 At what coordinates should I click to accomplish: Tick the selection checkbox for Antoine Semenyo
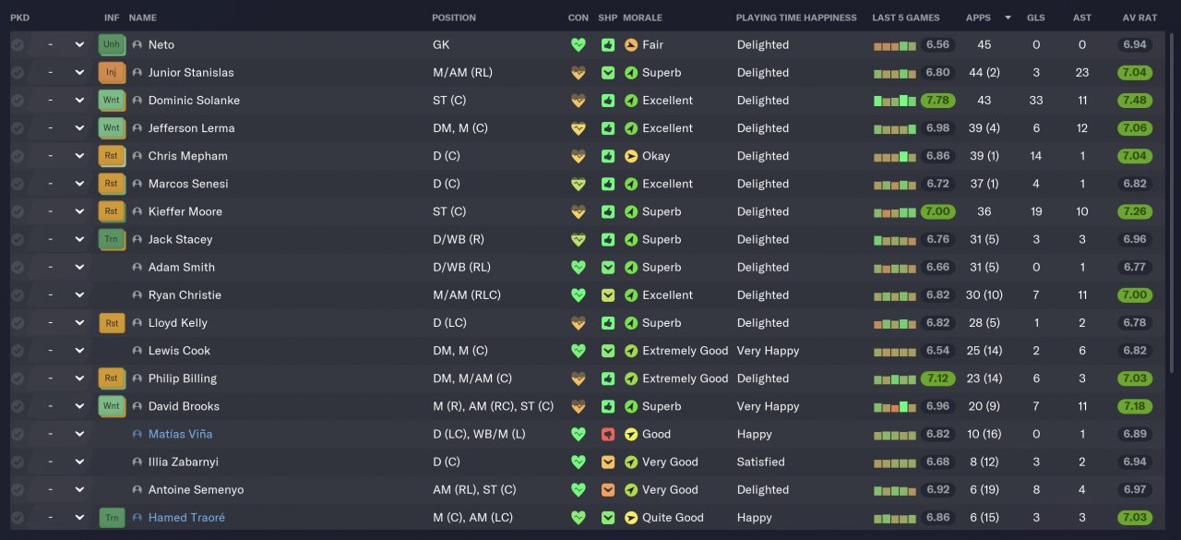[x=18, y=489]
